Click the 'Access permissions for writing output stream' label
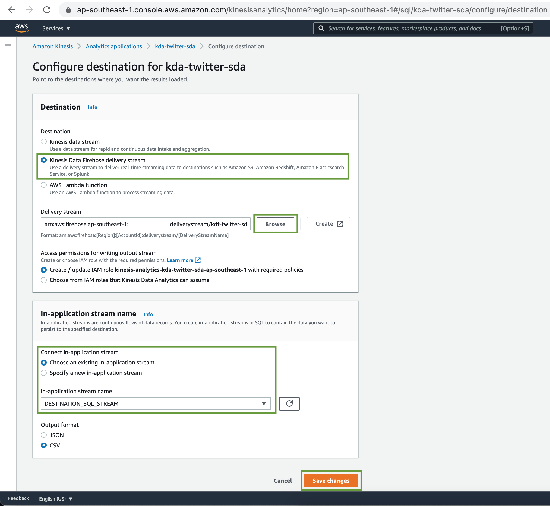Image resolution: width=550 pixels, height=506 pixels. pyautogui.click(x=99, y=253)
